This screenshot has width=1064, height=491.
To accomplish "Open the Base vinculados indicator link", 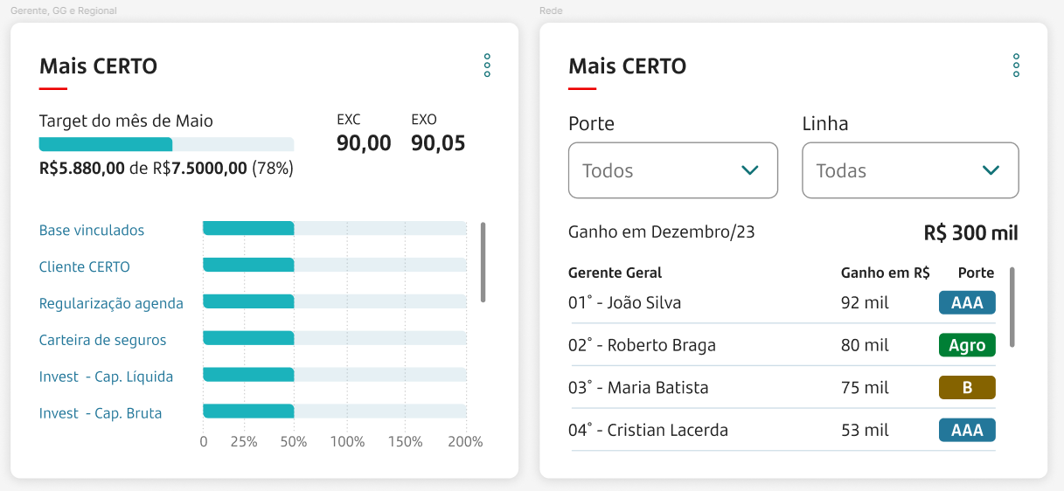I will (92, 231).
